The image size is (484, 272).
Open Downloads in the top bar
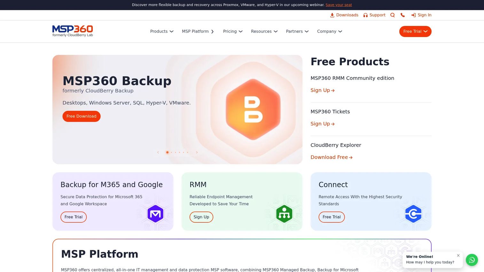point(344,15)
